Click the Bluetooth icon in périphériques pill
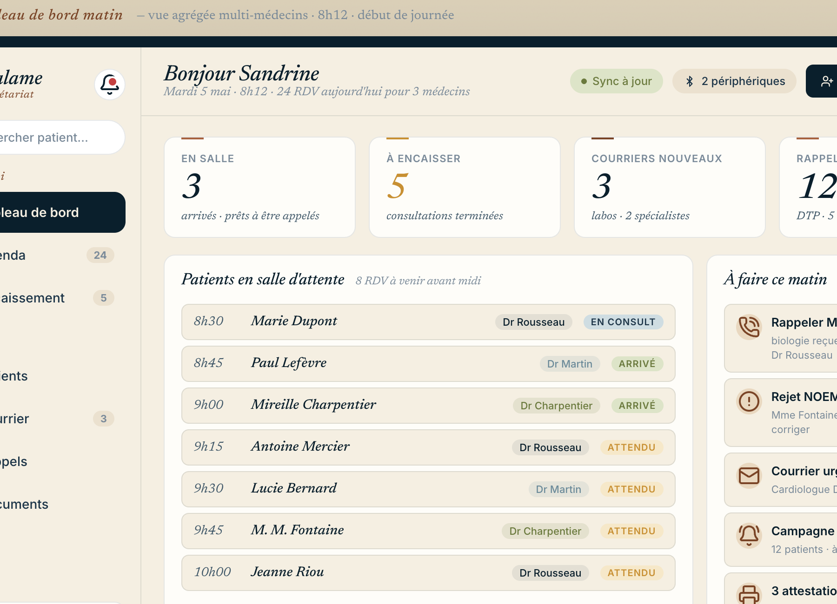837x604 pixels. pyautogui.click(x=690, y=81)
